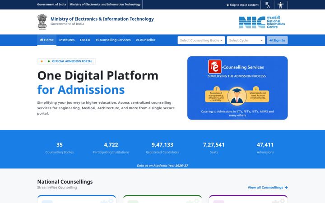Viewport: 325px width, 203px height.
Task: Click the Simplifying the Admission Process banner text
Action: (237, 76)
